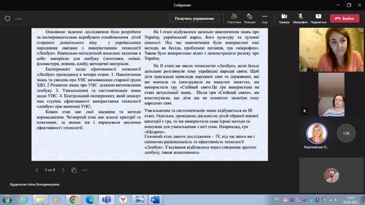
Task: Open Microsoft Edge from the taskbar
Action: coord(90,200)
